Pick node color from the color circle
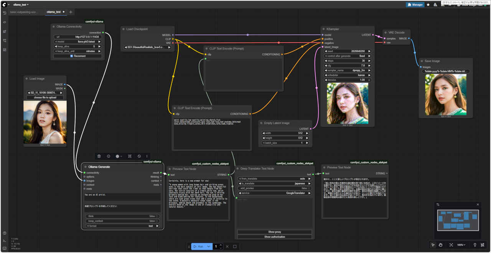Image resolution: width=491 pixels, height=253 pixels. click(118, 156)
